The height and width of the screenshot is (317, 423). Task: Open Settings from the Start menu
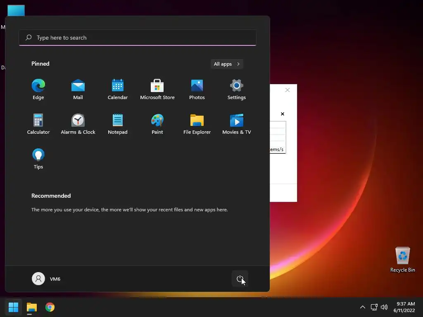click(x=237, y=90)
